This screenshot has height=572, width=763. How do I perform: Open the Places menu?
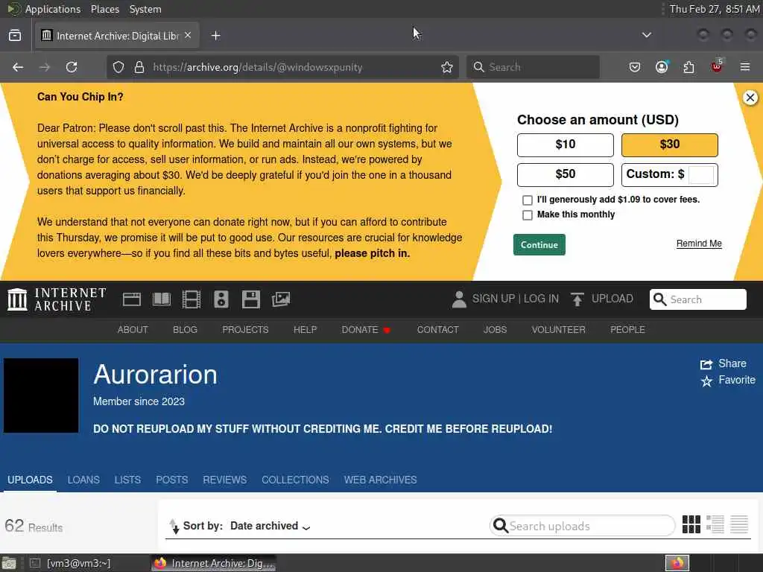[x=104, y=9]
